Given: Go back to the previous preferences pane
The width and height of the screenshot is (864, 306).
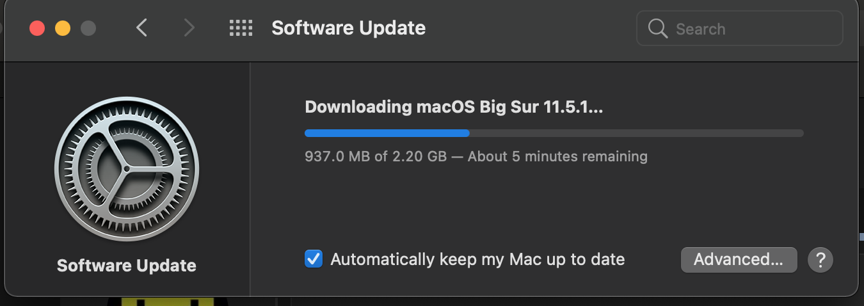Looking at the screenshot, I should pos(142,28).
